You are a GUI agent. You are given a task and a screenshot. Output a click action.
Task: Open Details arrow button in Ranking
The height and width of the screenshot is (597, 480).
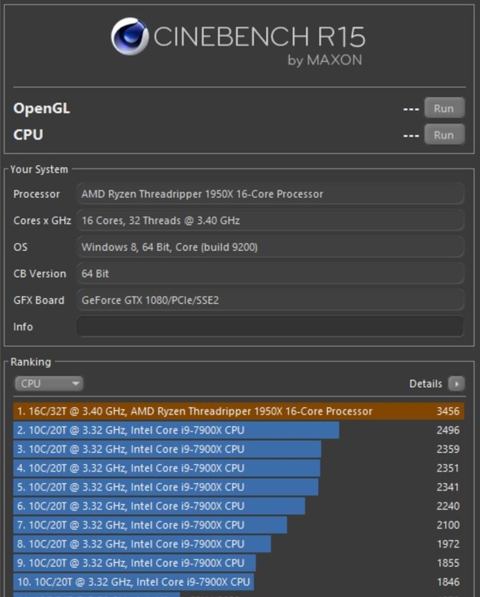pyautogui.click(x=456, y=384)
